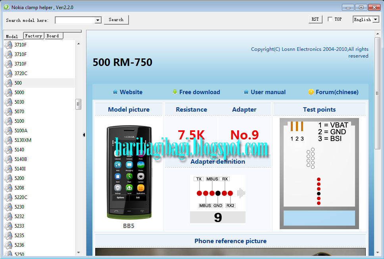Click the content pane scroll-up arrow
Image resolution: width=384 pixels, height=259 pixels.
click(x=377, y=34)
